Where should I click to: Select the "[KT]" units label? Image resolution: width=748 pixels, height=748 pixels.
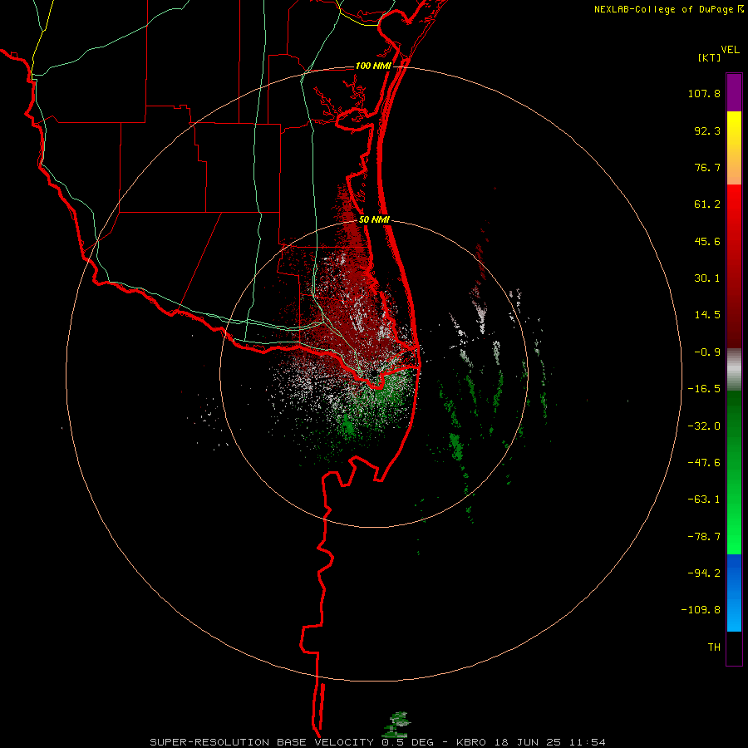point(710,57)
